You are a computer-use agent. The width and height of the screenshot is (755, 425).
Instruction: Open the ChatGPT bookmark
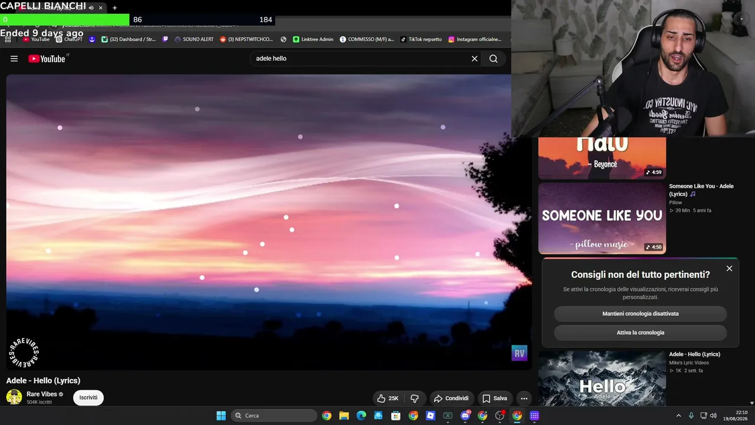[x=69, y=39]
